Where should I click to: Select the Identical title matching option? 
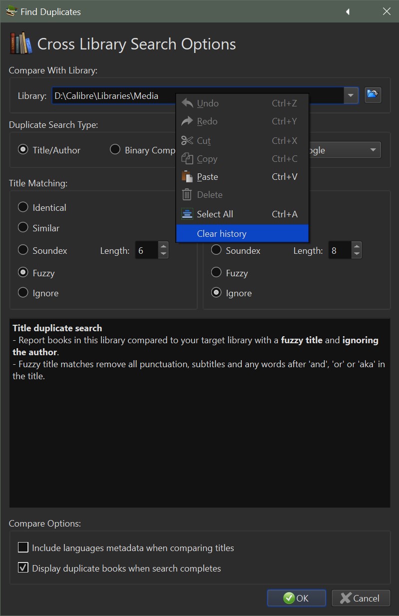pyautogui.click(x=23, y=207)
